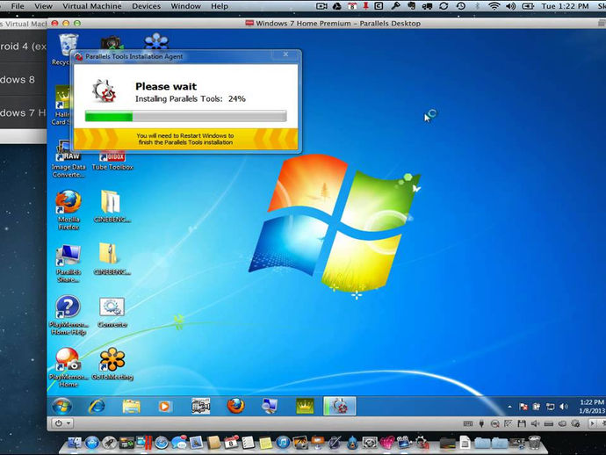Open Windows Media Player from the taskbar

(x=164, y=407)
